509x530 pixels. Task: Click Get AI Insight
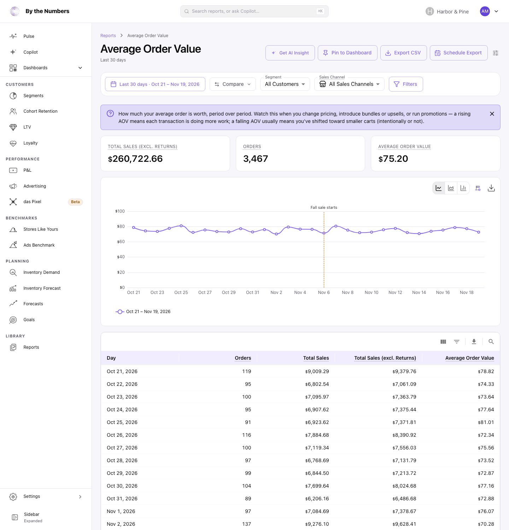[x=290, y=53]
